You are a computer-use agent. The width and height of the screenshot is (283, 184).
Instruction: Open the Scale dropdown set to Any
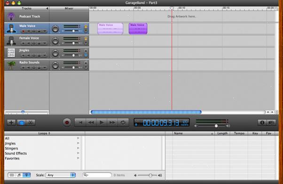pyautogui.click(x=61, y=175)
